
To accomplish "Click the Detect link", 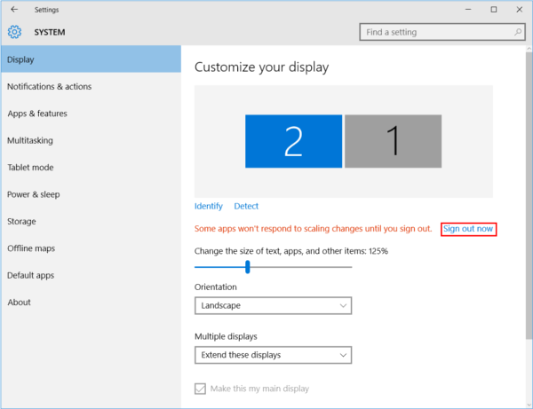I will pyautogui.click(x=246, y=206).
